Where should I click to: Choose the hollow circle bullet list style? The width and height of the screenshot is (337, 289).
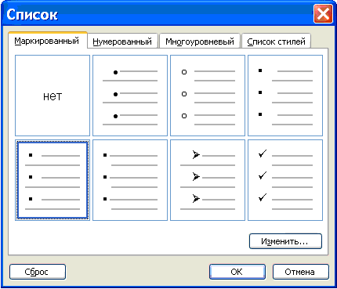208,96
